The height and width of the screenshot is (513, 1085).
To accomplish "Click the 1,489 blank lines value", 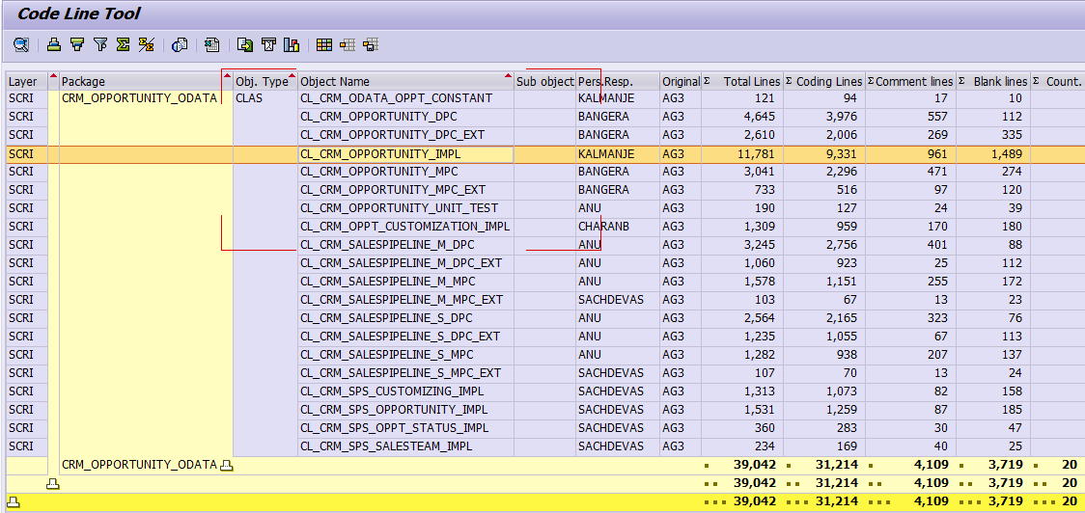I will [1006, 154].
